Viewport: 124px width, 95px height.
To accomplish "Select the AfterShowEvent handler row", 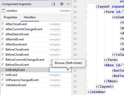I will pos(36,44).
